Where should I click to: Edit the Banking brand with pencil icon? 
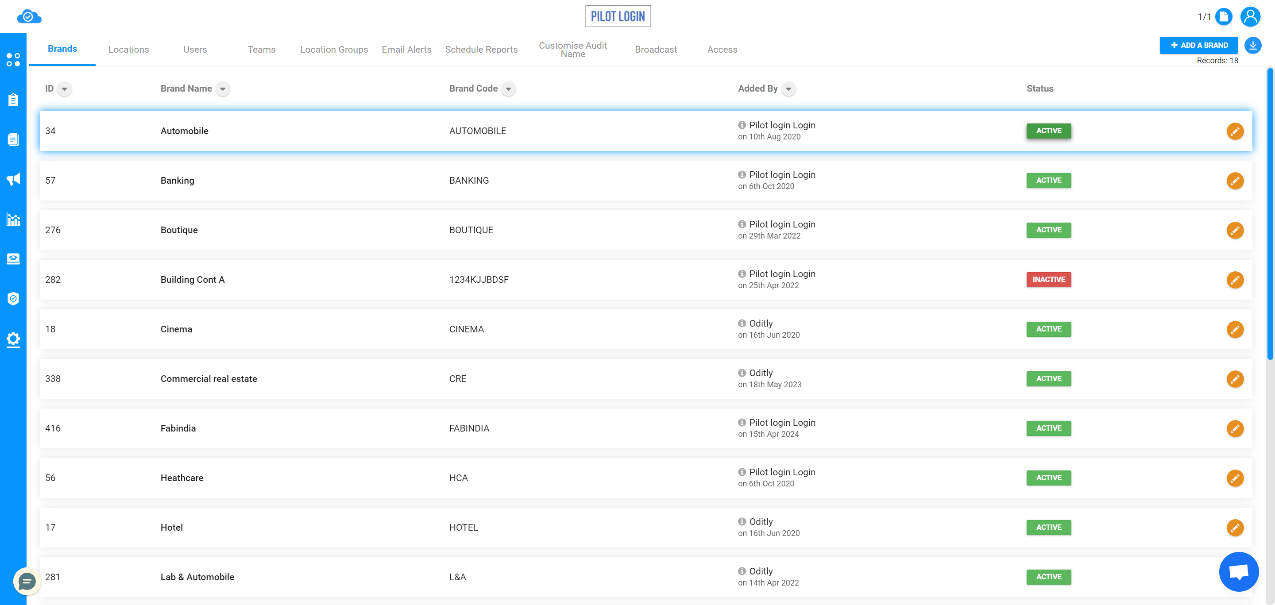click(1235, 181)
